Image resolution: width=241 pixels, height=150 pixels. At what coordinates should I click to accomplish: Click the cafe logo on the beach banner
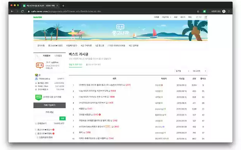point(120,30)
